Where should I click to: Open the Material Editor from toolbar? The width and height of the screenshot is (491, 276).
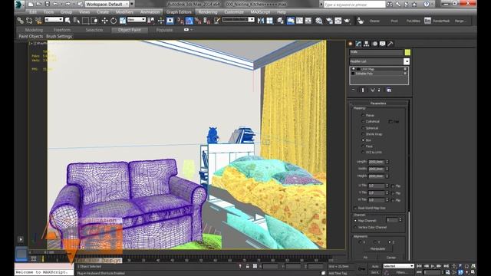(x=319, y=21)
